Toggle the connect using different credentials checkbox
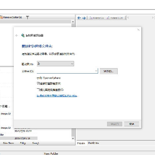Screen dimensions: 155x155 click(38, 90)
